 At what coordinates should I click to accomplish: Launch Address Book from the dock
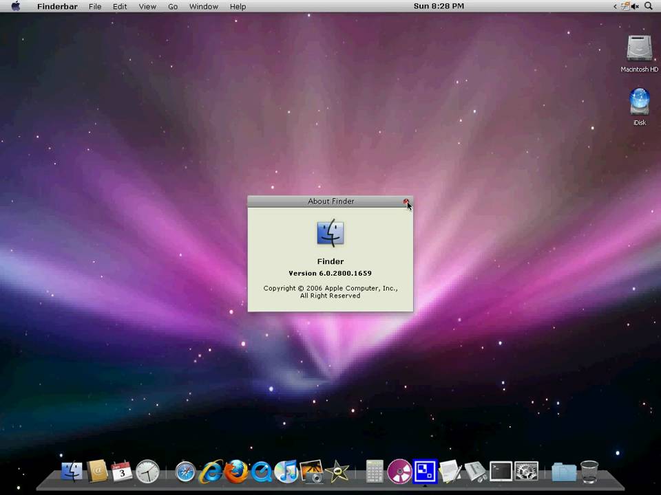pos(97,471)
